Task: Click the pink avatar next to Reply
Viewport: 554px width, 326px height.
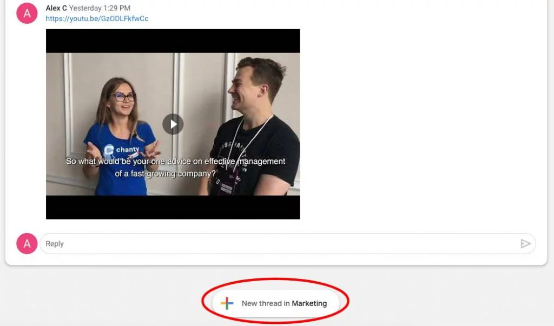Action: (27, 244)
